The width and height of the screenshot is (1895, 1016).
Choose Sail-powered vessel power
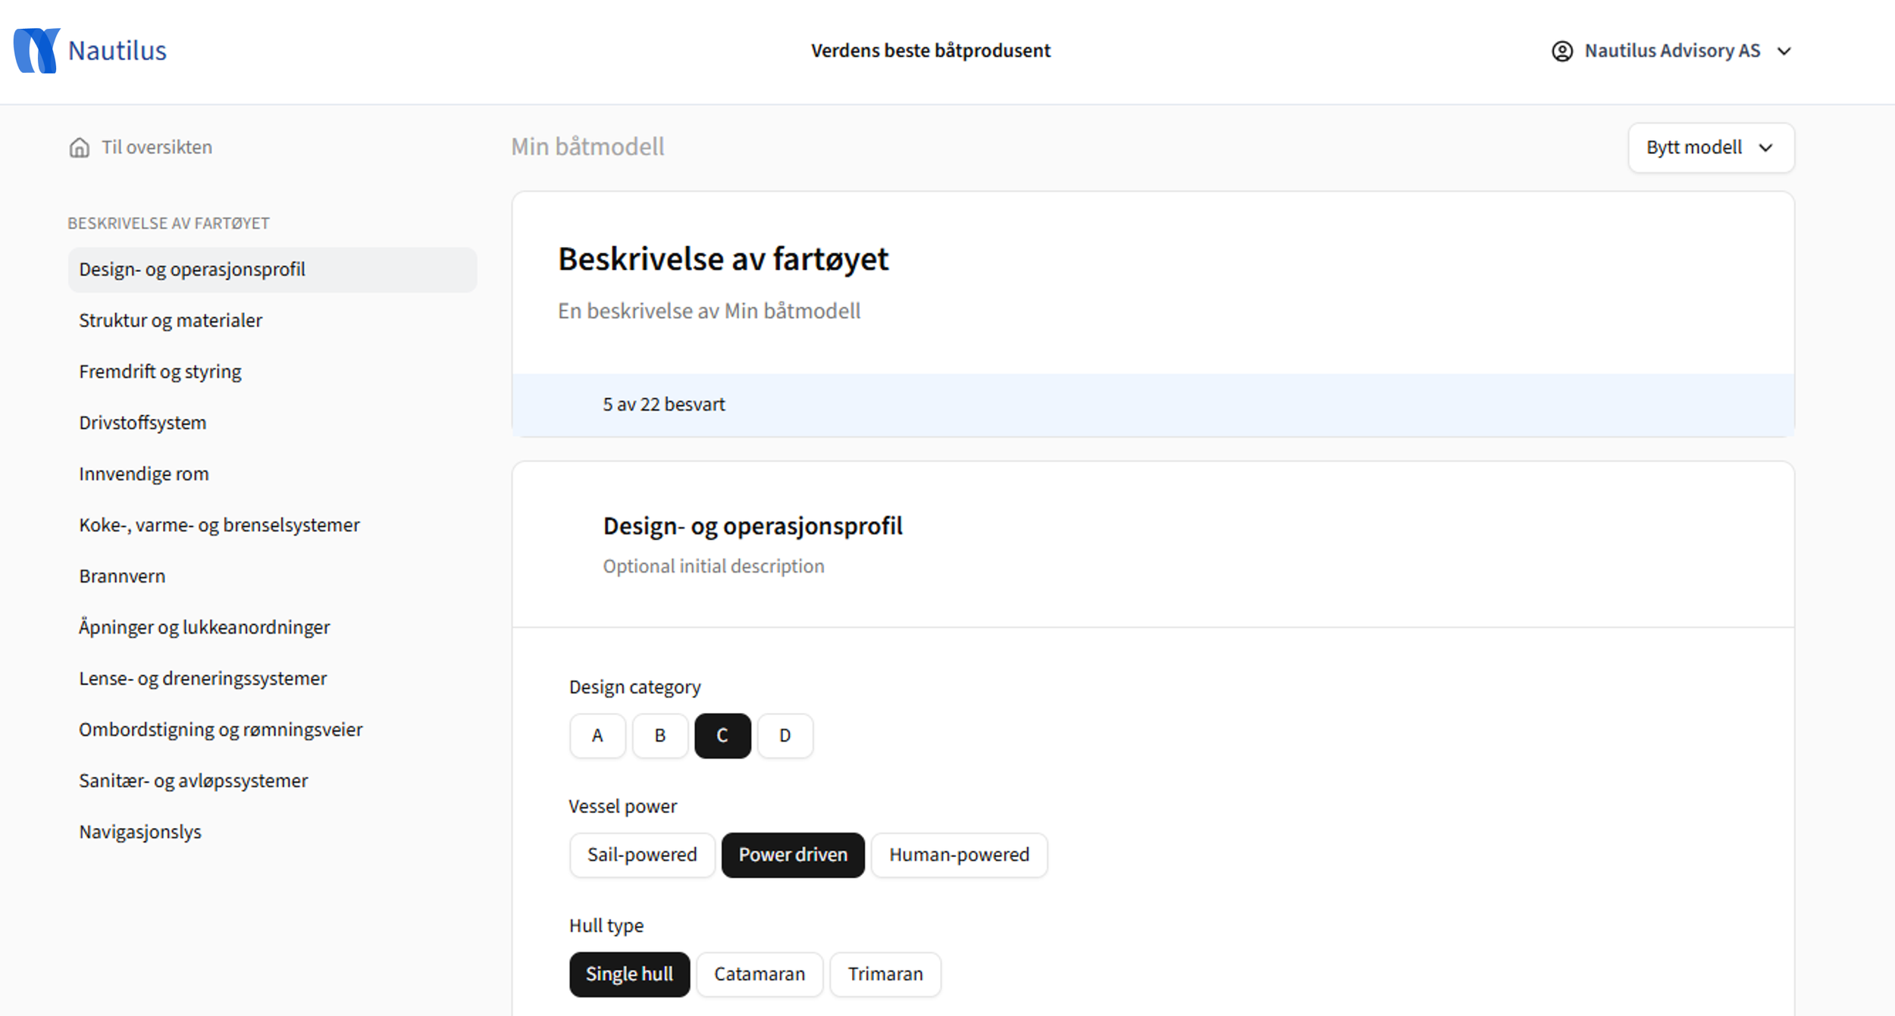(641, 855)
